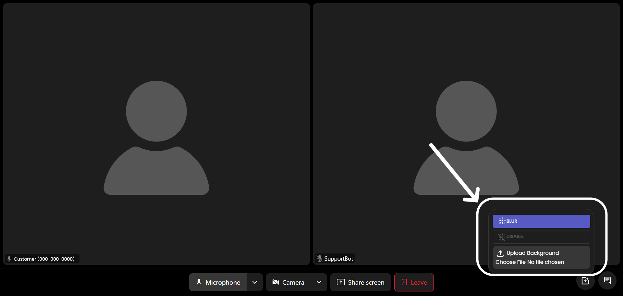Click Choose File for background upload
The height and width of the screenshot is (296, 623).
coord(510,262)
